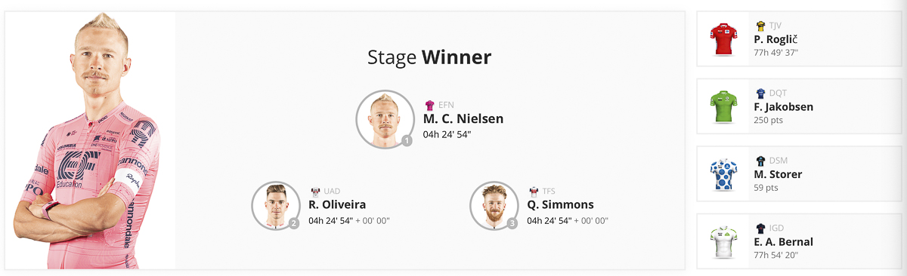Click the large stage winner portrait photo

point(91,140)
